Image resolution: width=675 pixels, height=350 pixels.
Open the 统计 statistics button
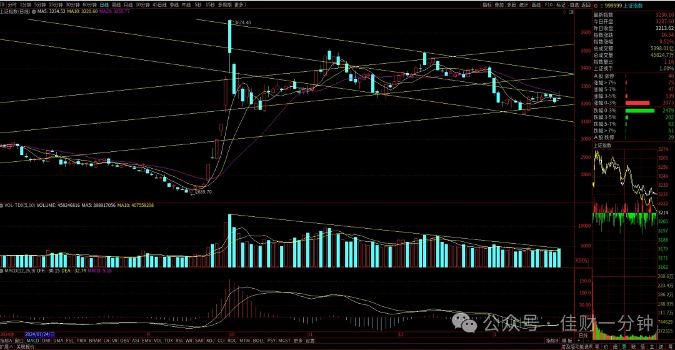tap(524, 5)
